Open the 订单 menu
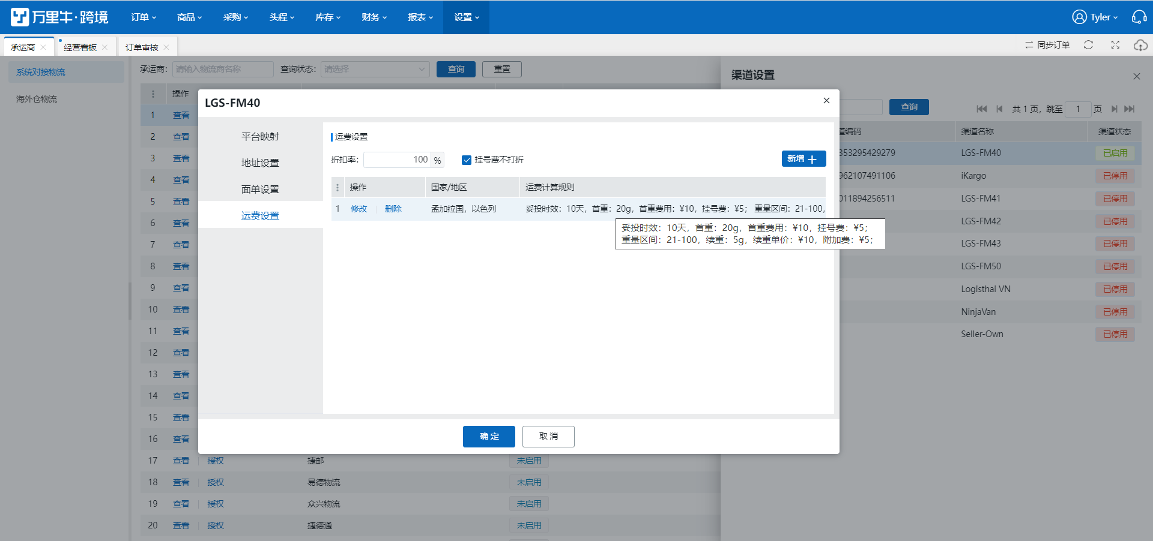The image size is (1153, 541). pyautogui.click(x=144, y=17)
